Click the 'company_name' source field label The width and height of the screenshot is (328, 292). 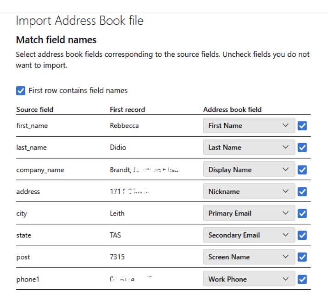[40, 170]
